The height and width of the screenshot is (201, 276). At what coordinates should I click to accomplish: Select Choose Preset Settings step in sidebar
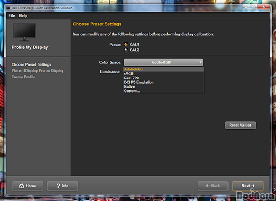point(31,64)
